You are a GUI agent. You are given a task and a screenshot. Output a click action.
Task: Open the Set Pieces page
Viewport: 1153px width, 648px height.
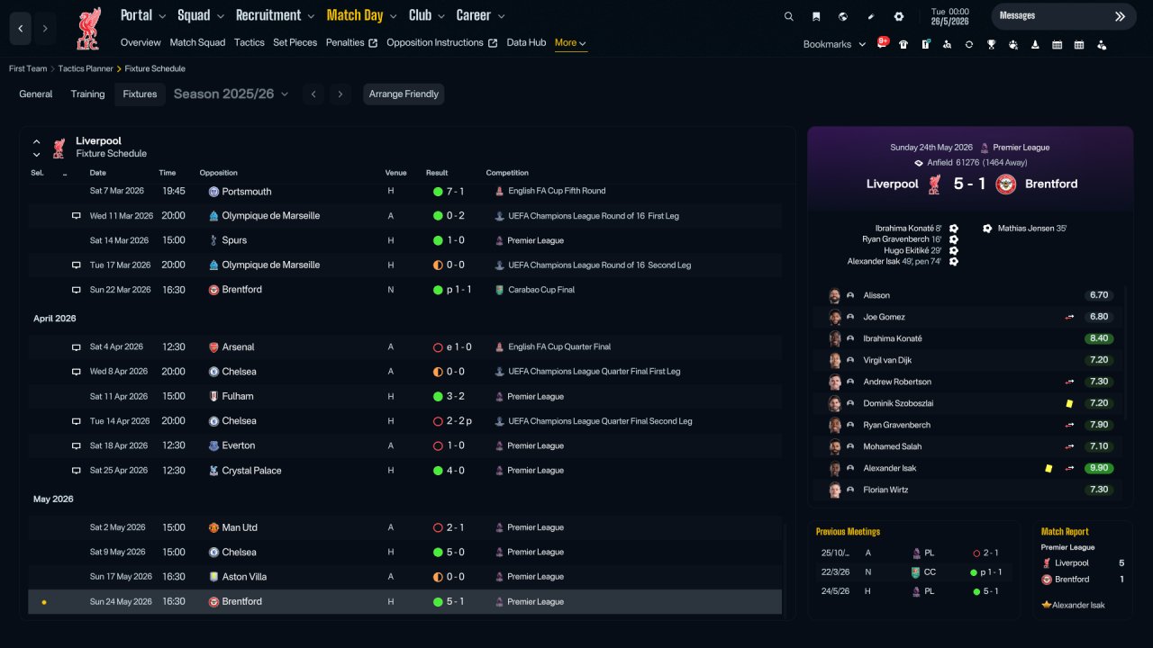point(295,42)
